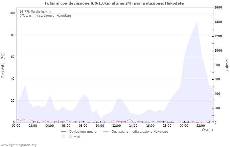Screen dimensions: 230x147
Task: Click the 1200 value on right axis
Action: [218, 36]
